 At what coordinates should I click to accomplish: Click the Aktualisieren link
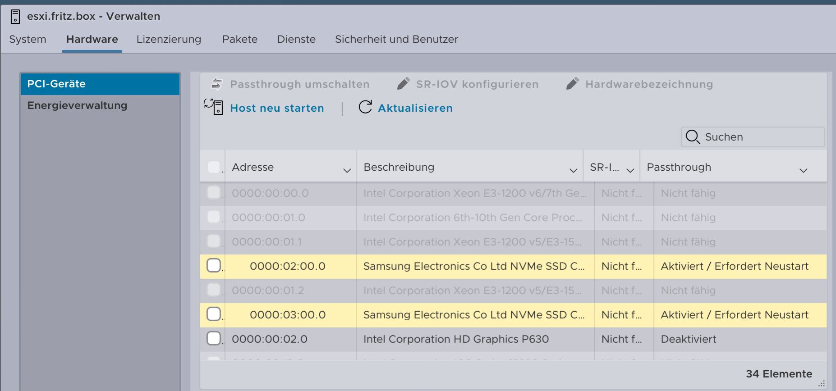(x=415, y=108)
